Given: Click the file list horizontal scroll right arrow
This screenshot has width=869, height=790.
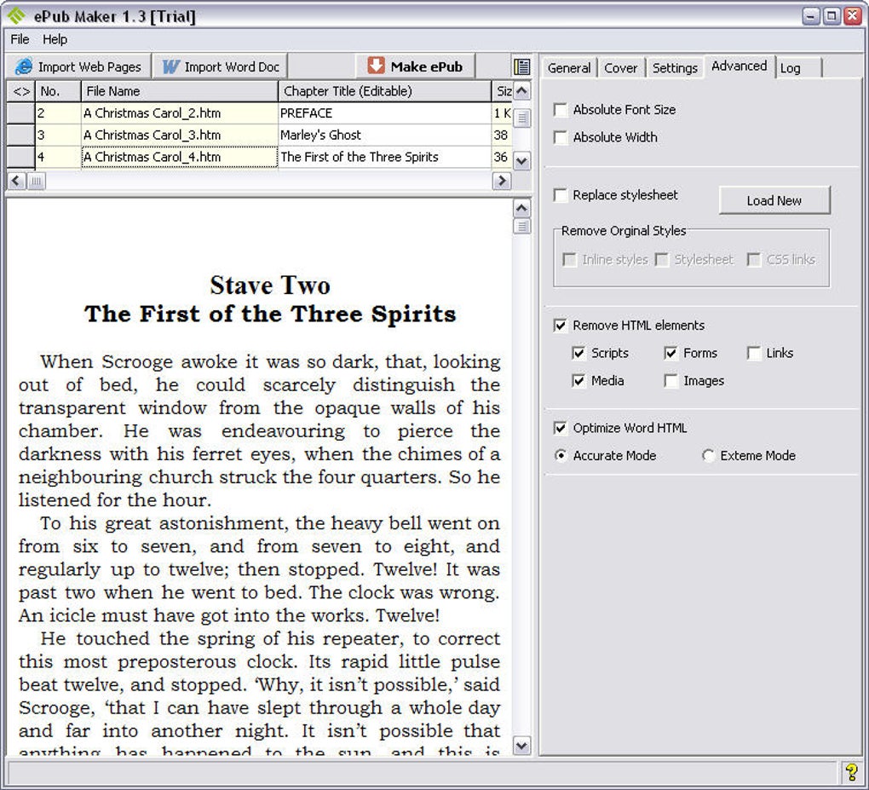Looking at the screenshot, I should pos(502,181).
